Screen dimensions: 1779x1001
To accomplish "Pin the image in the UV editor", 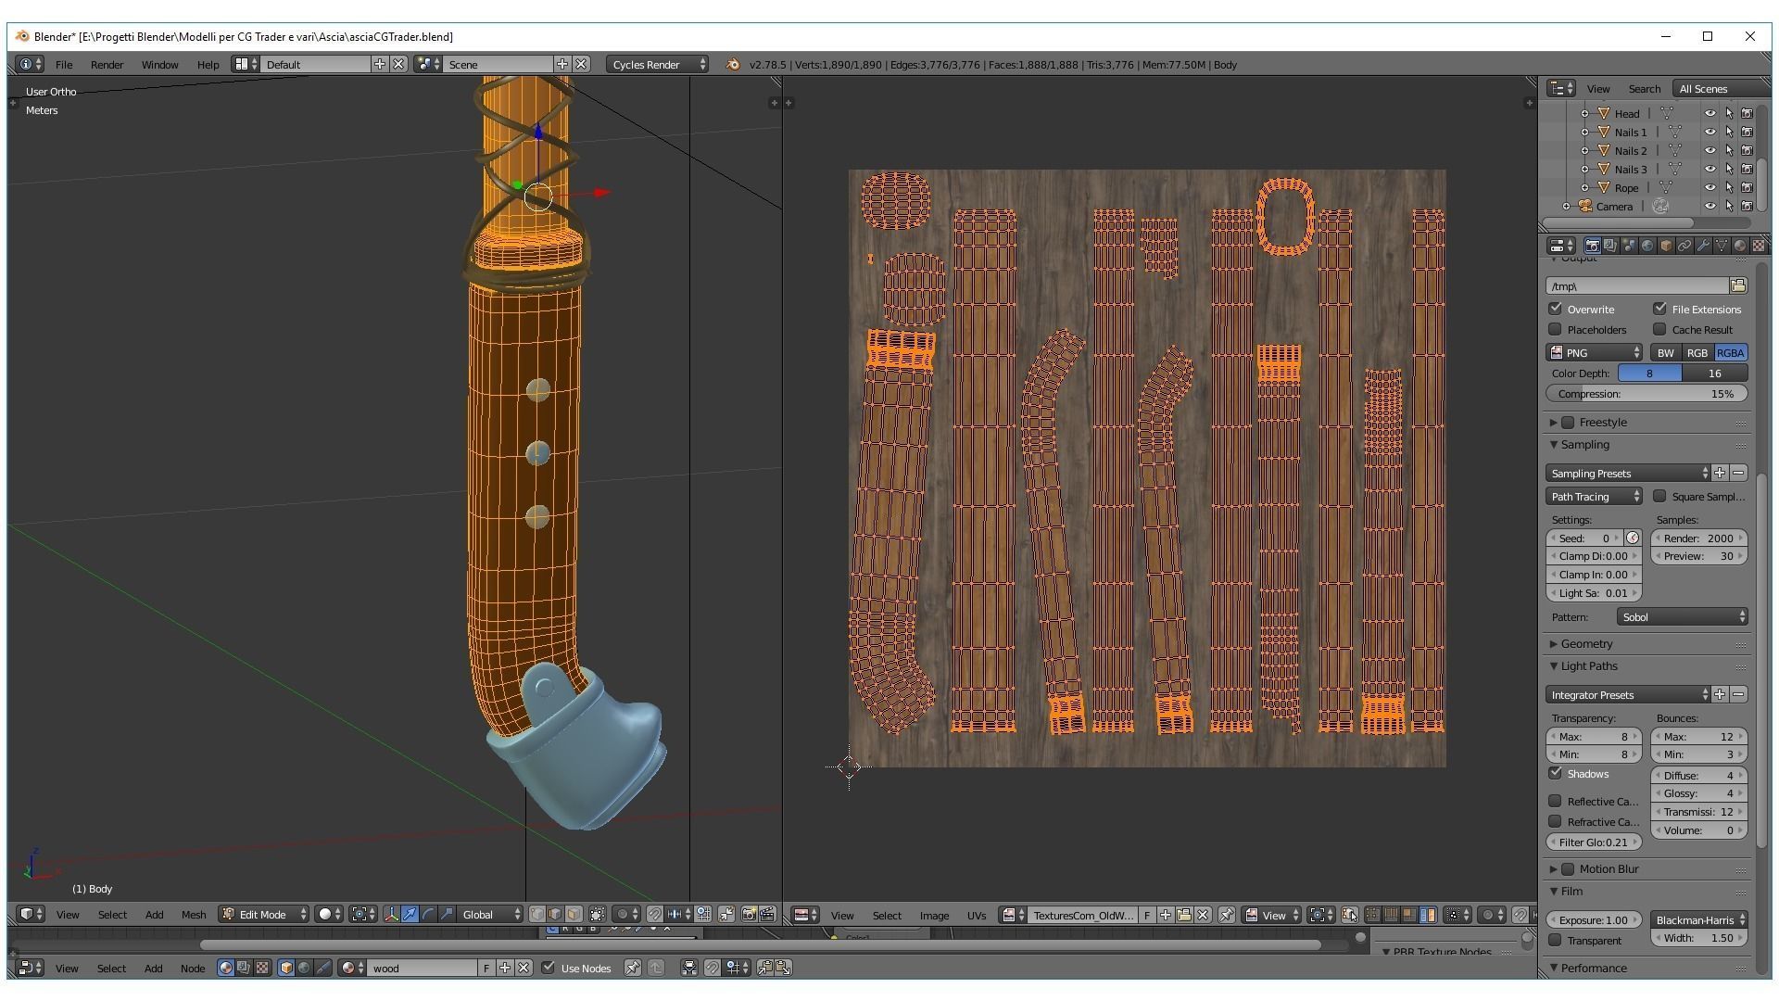I will (1227, 915).
